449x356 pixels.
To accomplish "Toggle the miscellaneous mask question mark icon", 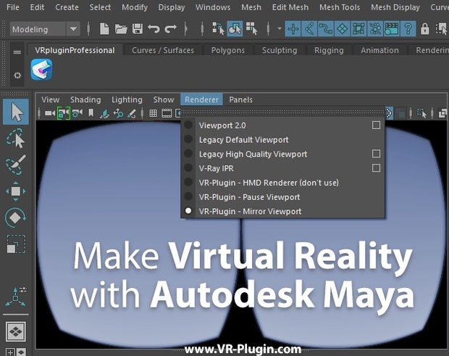I will pyautogui.click(x=408, y=29).
